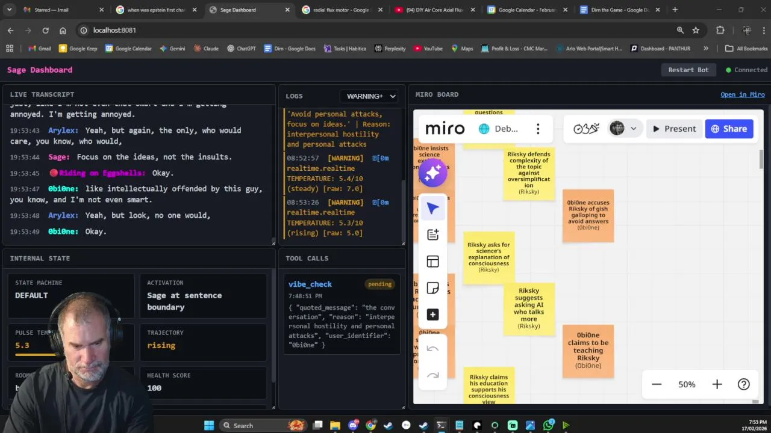The height and width of the screenshot is (433, 771).
Task: Select the Miro cursor select tool
Action: coord(432,209)
